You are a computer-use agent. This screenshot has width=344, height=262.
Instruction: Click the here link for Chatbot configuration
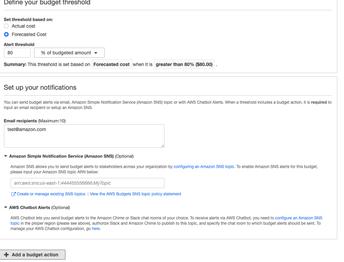coord(96,228)
